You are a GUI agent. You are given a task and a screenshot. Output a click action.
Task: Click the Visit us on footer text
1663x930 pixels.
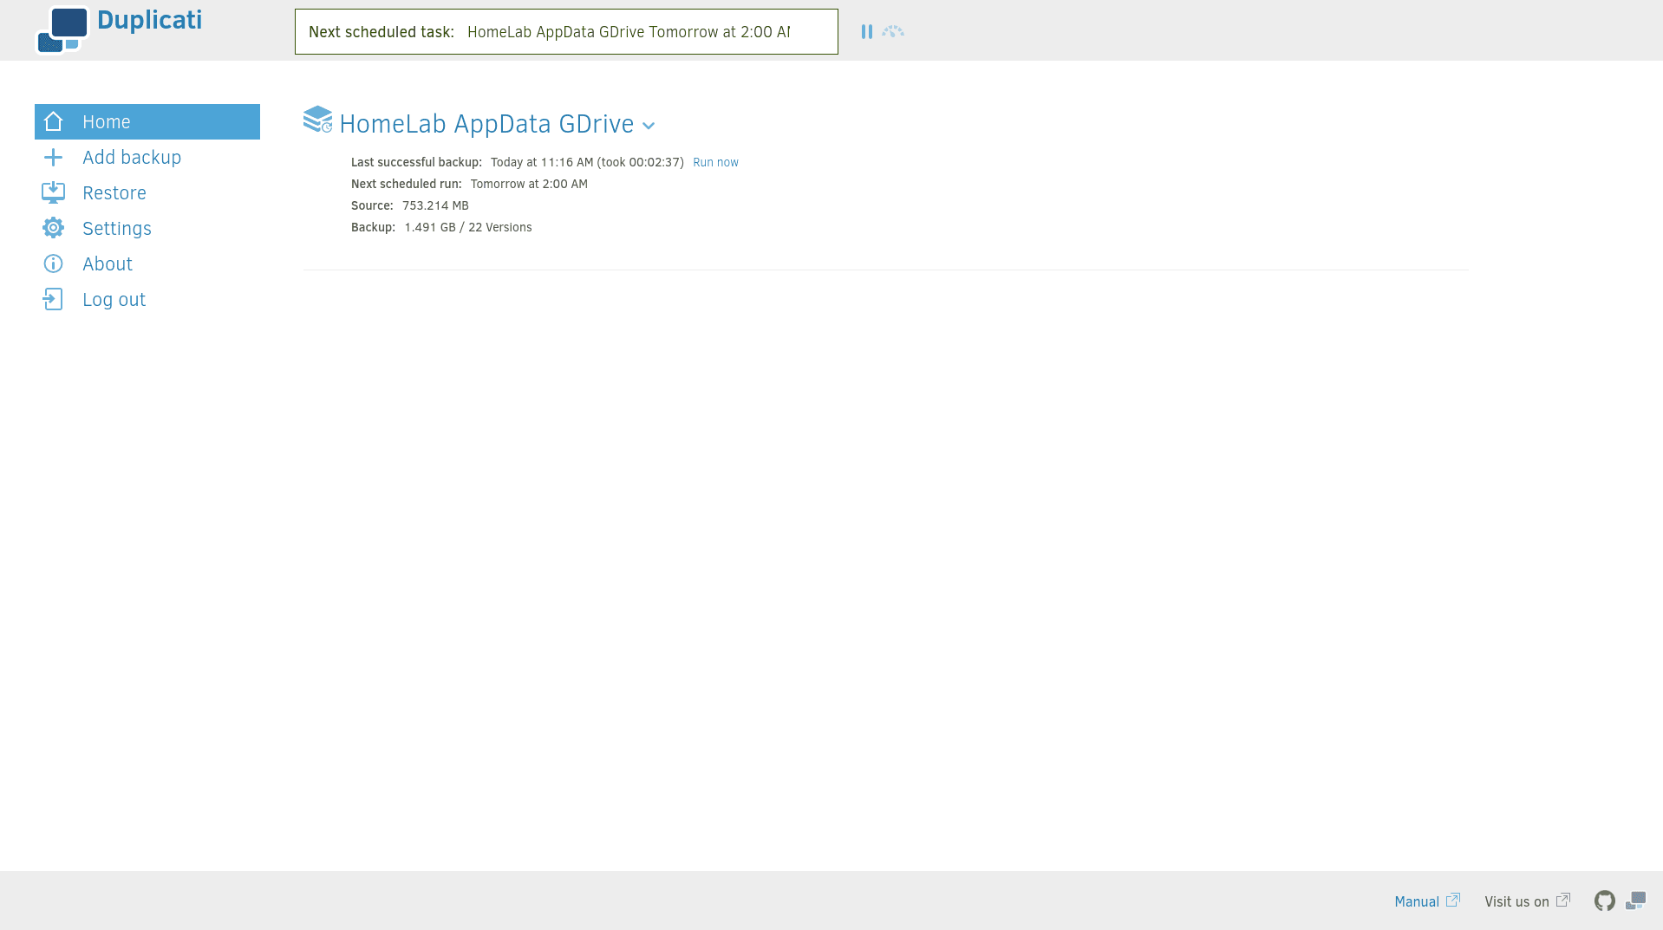(1516, 901)
